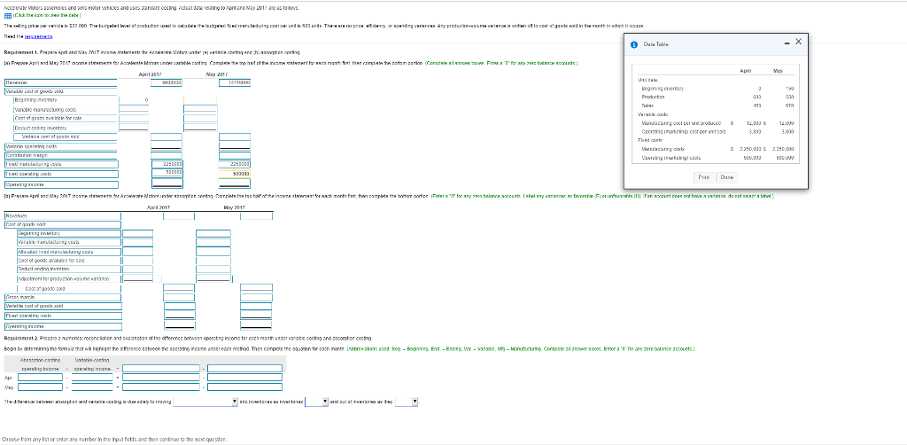
Task: Select May allocated fixed manufacturing costs field
Action: click(213, 252)
